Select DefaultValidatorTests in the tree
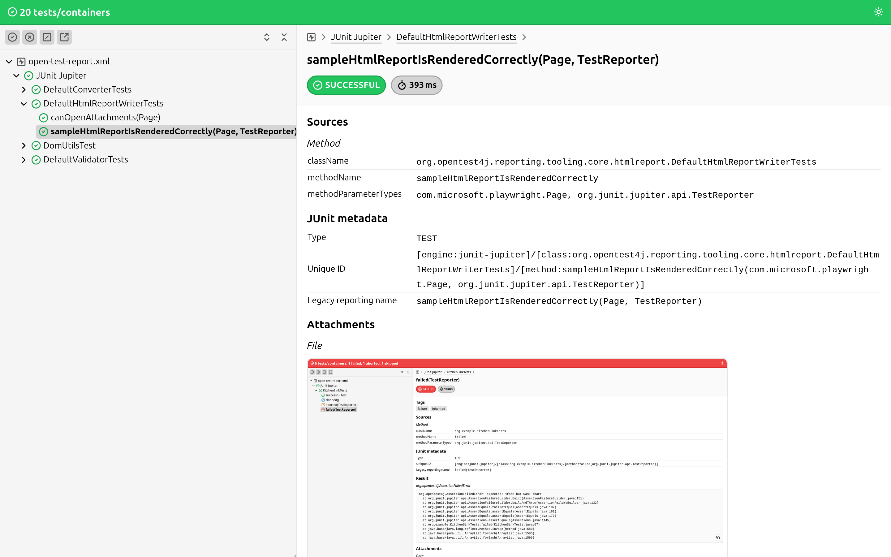Image resolution: width=891 pixels, height=557 pixels. 85,159
